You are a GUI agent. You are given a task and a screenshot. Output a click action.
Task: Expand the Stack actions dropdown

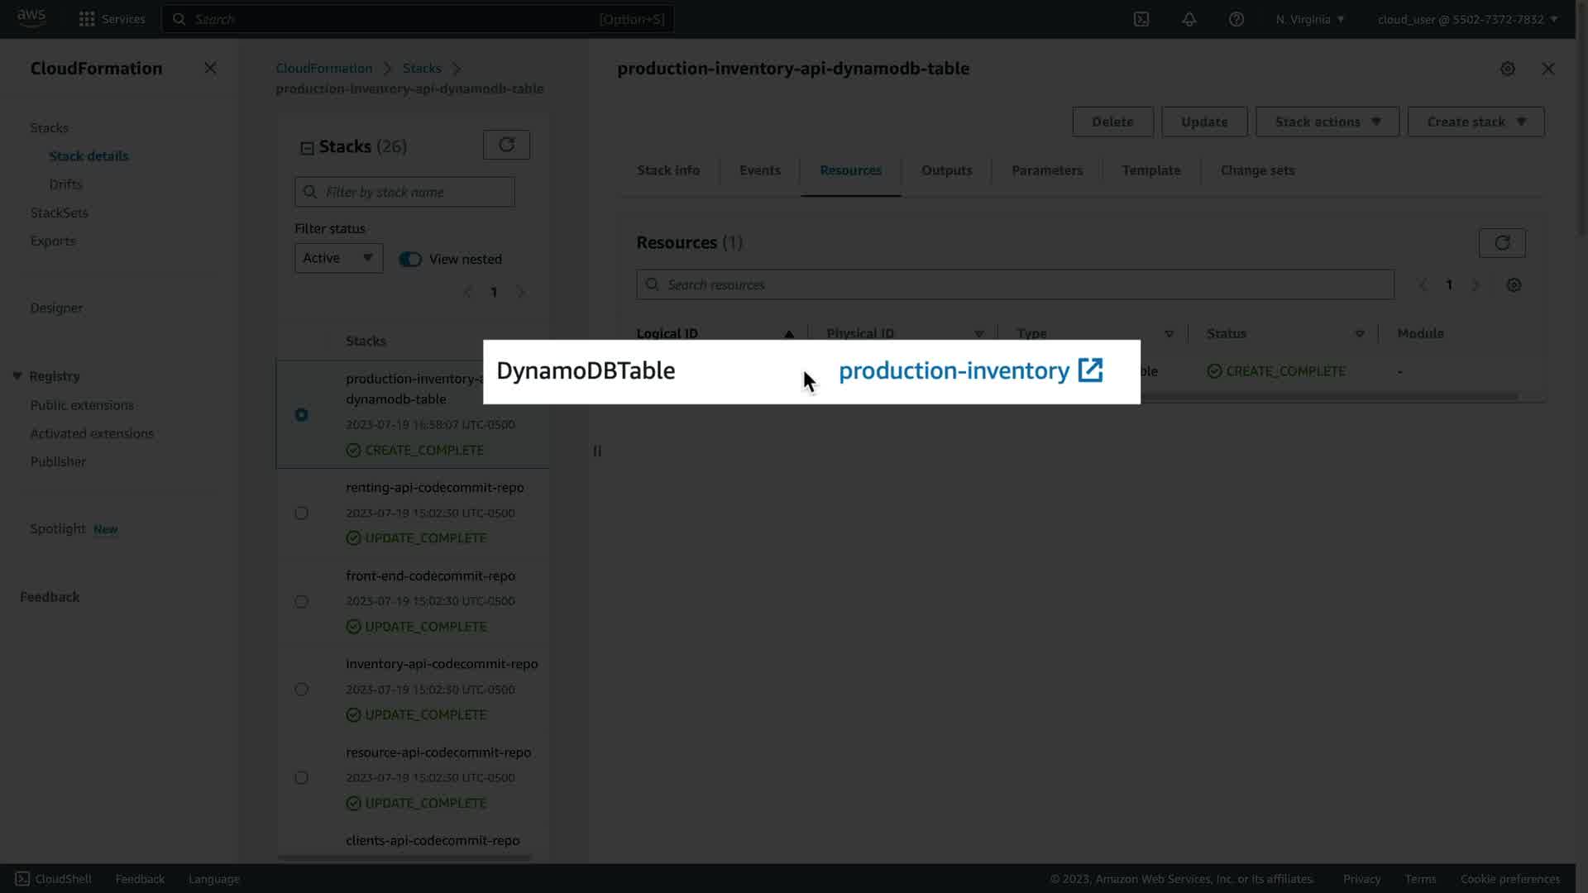[1327, 122]
